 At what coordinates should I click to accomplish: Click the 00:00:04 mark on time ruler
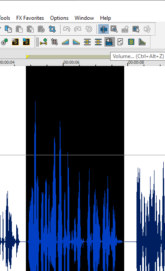pos(7,62)
